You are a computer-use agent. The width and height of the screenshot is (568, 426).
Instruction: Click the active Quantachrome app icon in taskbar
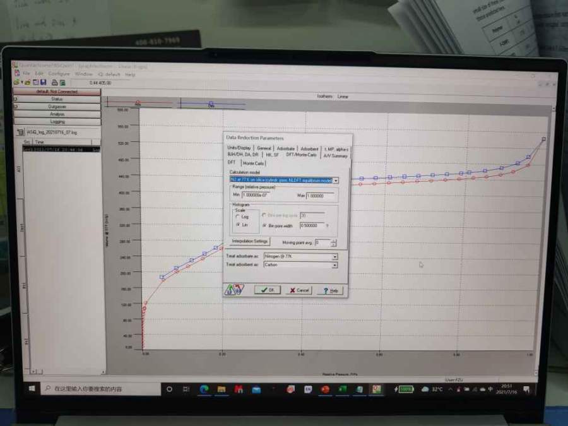click(377, 389)
